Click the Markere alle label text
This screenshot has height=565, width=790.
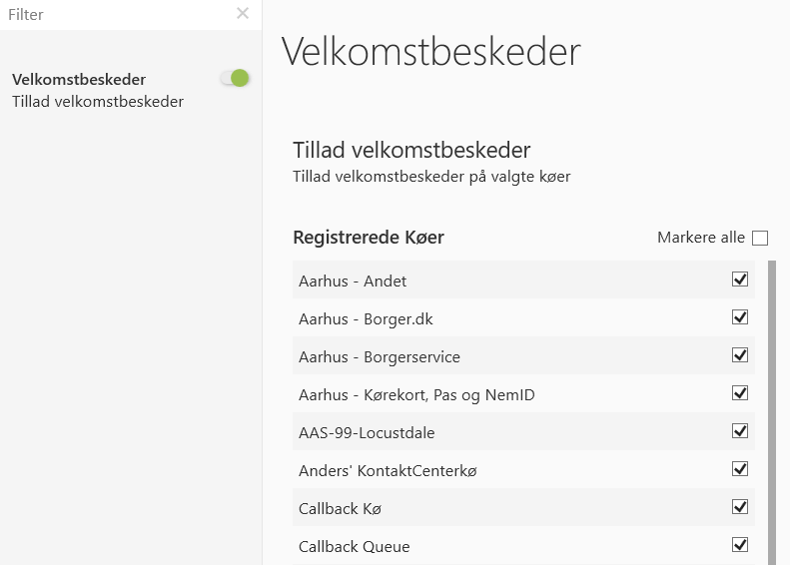[x=700, y=238]
